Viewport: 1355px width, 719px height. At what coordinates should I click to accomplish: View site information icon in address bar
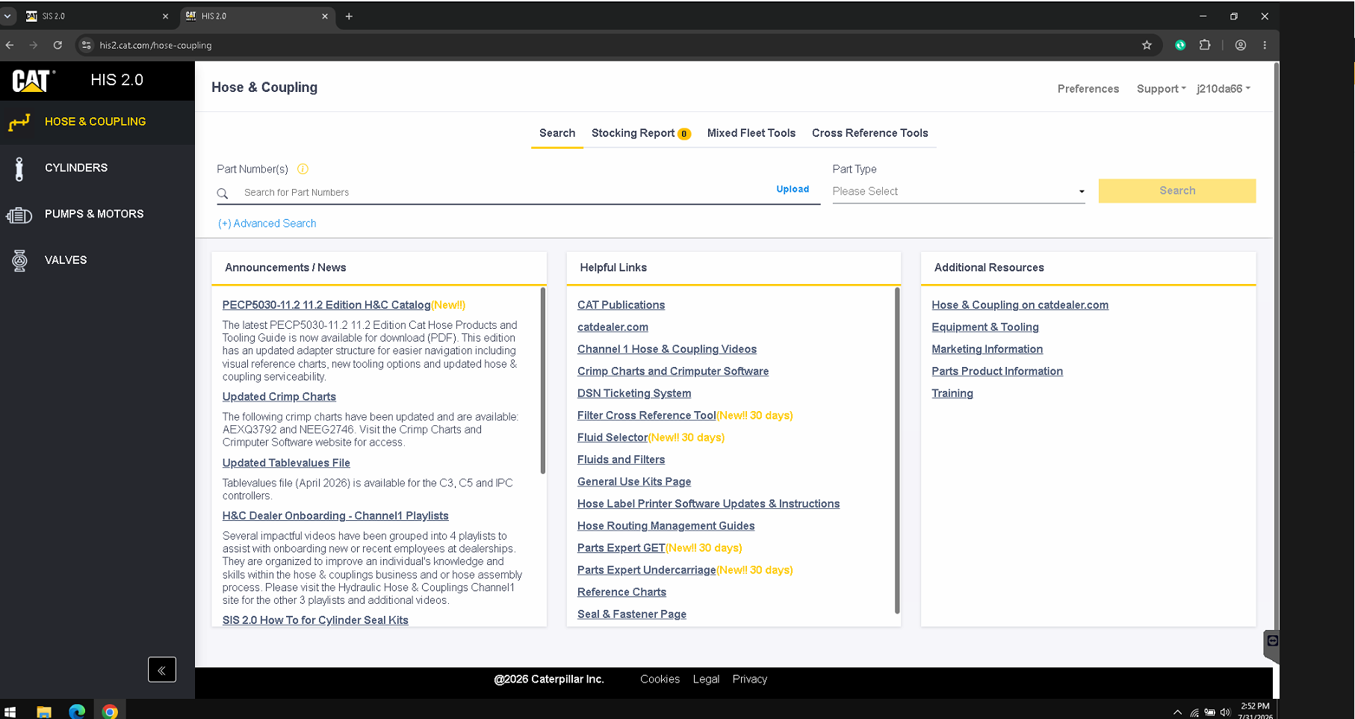(x=87, y=45)
